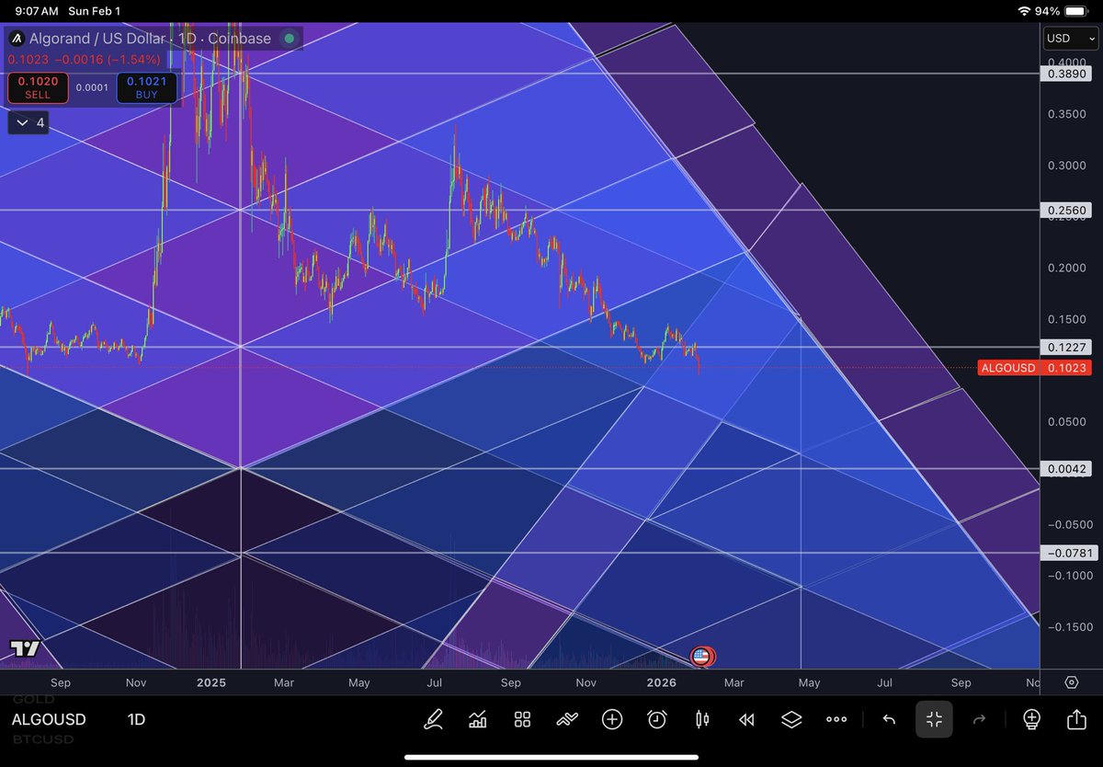Viewport: 1103px width, 767px height.
Task: Undo the last action
Action: coord(889,719)
